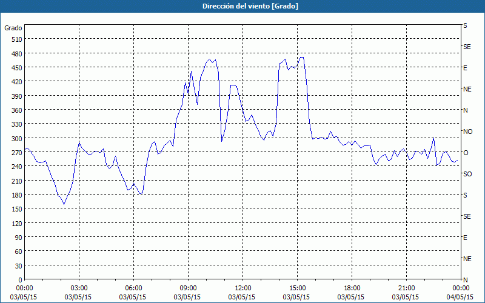Click the '00:00 04/05/15' end time label
The width and height of the screenshot is (485, 303).
460,293
